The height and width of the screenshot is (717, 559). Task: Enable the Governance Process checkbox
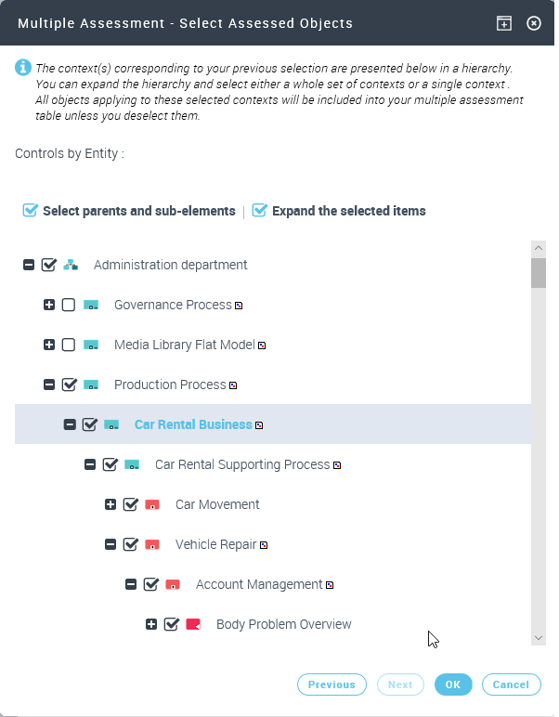pyautogui.click(x=69, y=306)
